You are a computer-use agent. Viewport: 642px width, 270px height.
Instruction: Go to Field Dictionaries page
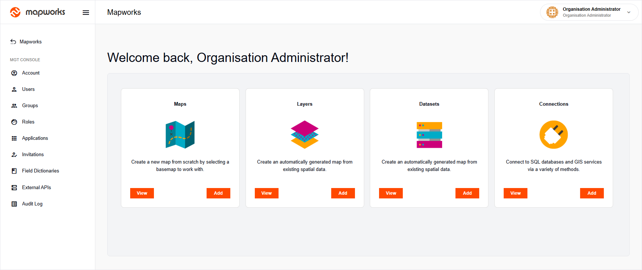click(x=40, y=171)
